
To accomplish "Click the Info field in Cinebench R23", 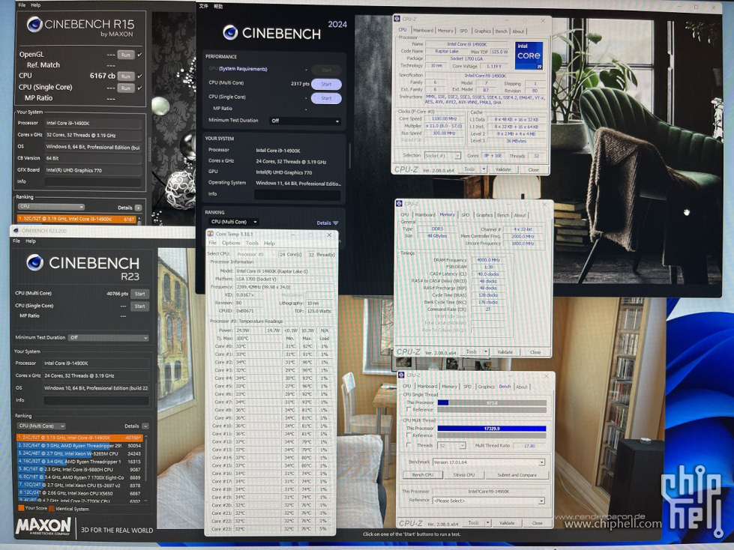I will pos(96,400).
